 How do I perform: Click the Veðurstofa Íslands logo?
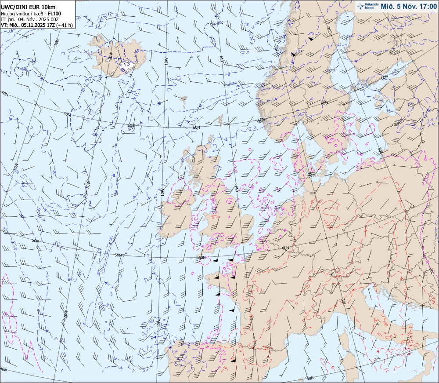tap(368, 7)
